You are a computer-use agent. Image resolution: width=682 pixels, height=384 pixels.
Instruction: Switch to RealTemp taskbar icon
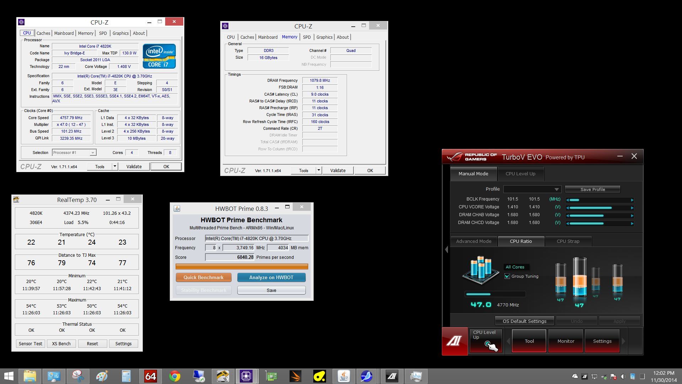(223, 376)
